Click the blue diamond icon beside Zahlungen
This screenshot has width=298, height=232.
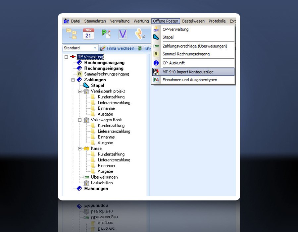click(x=79, y=80)
